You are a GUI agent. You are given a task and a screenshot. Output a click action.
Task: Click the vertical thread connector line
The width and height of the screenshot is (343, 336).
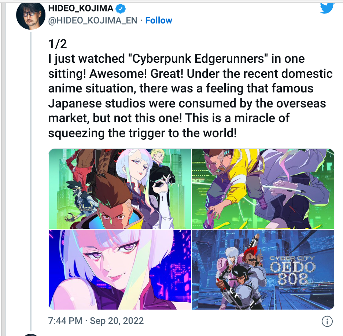[31, 182]
